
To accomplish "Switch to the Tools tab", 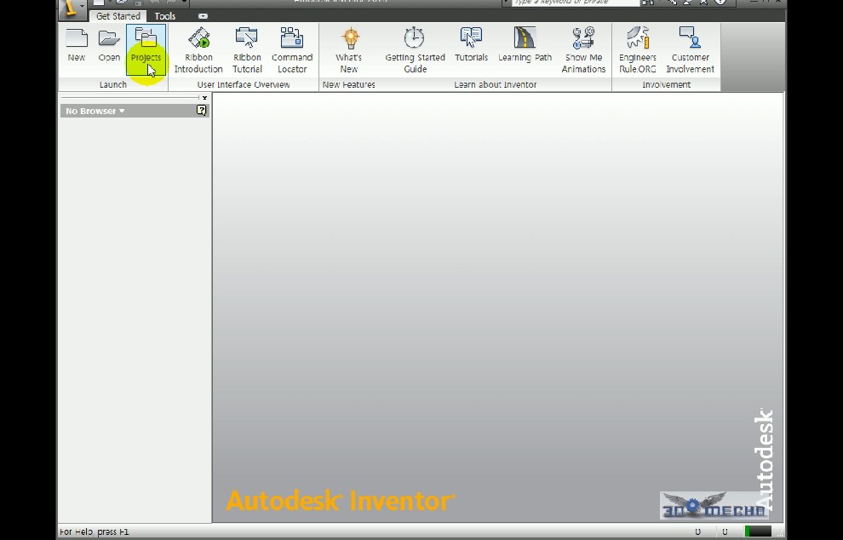I will [165, 16].
